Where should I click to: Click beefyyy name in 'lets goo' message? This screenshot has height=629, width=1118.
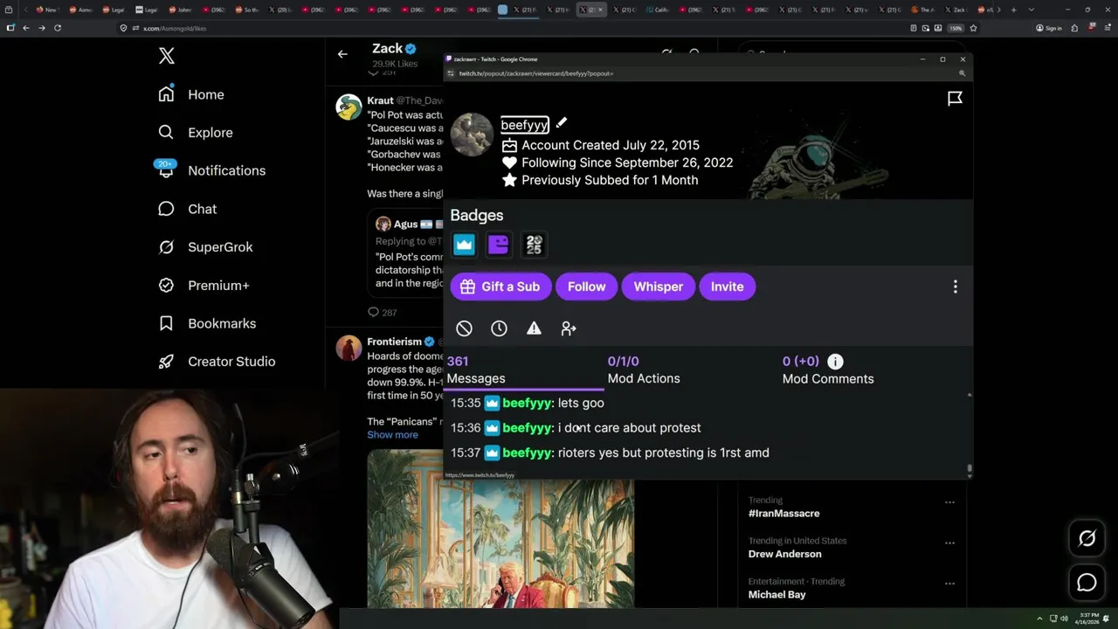point(527,403)
